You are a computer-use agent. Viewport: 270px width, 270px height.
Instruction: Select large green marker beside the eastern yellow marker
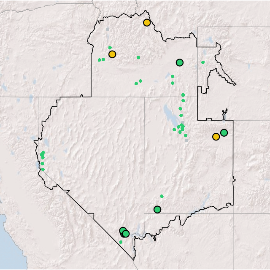(224, 133)
